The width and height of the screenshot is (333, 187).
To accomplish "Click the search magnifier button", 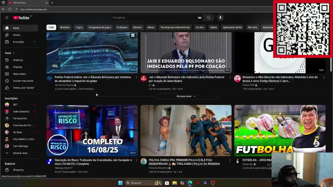I will coord(208,18).
